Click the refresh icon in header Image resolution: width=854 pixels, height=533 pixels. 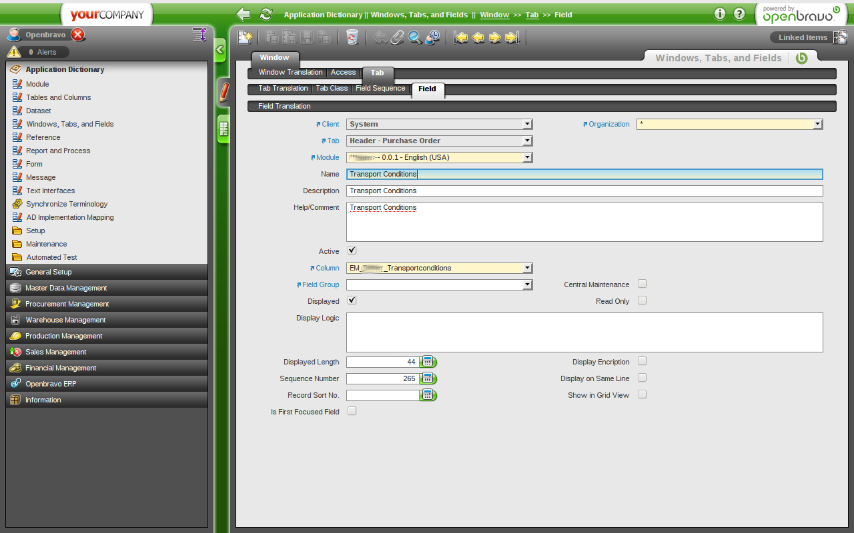(266, 14)
